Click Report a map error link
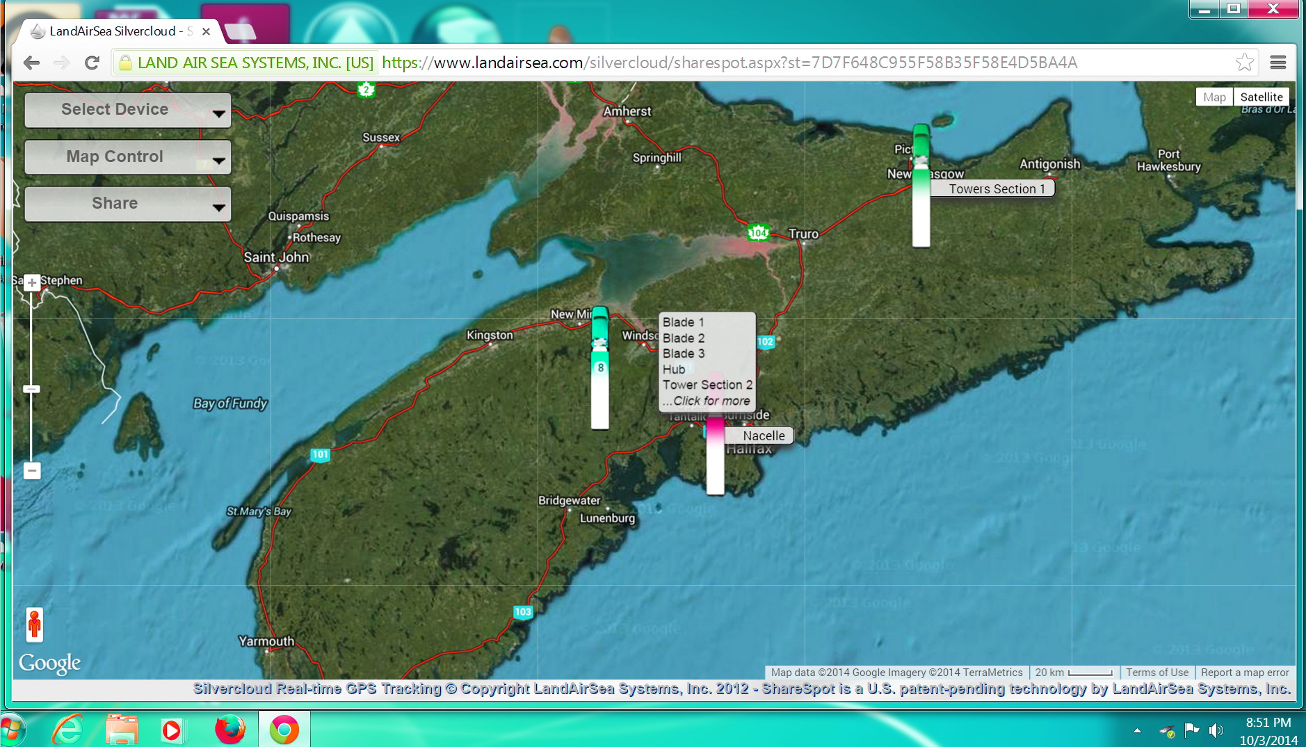1306x747 pixels. [1245, 673]
